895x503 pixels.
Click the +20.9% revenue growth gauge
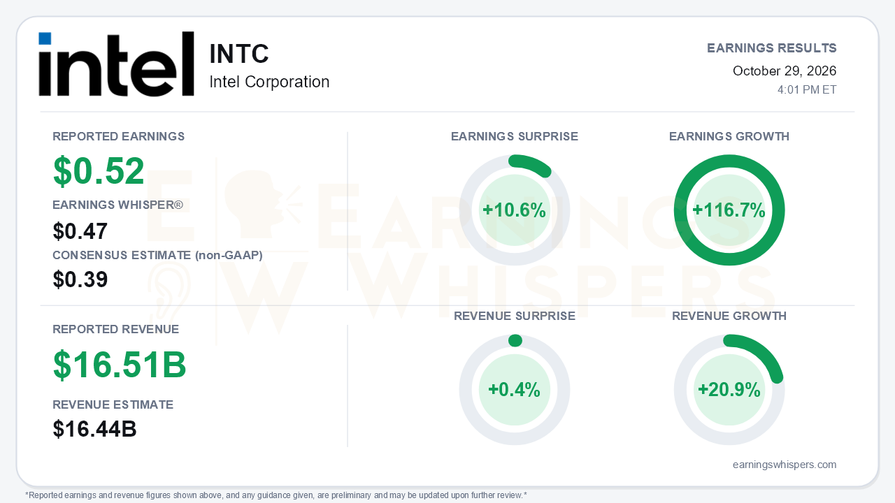tap(729, 390)
